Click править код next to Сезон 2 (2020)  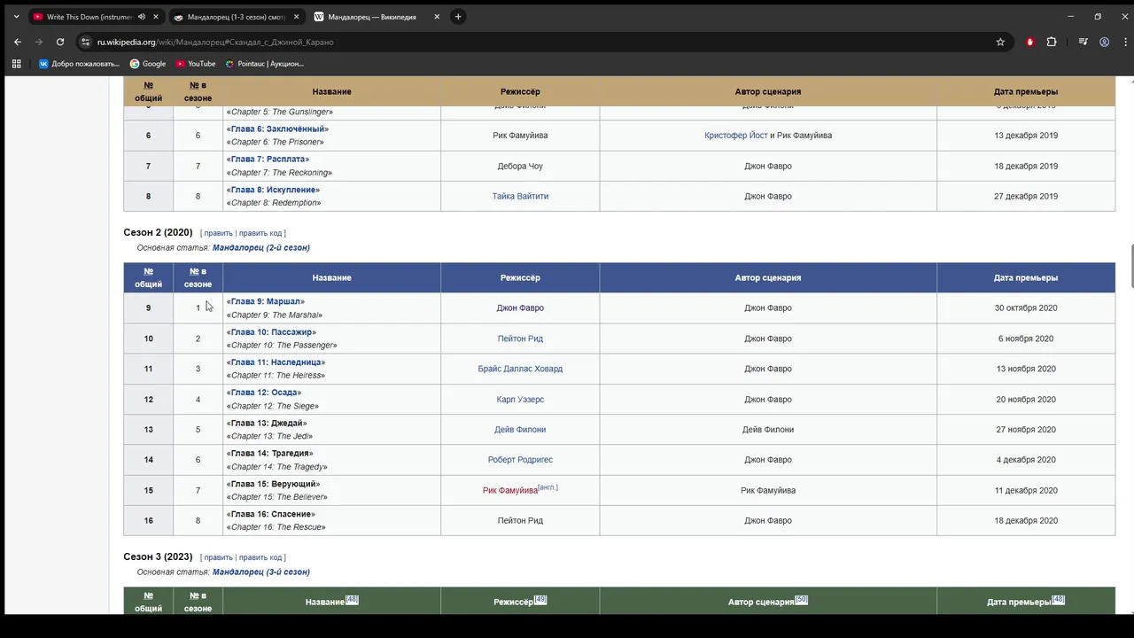pyautogui.click(x=260, y=233)
